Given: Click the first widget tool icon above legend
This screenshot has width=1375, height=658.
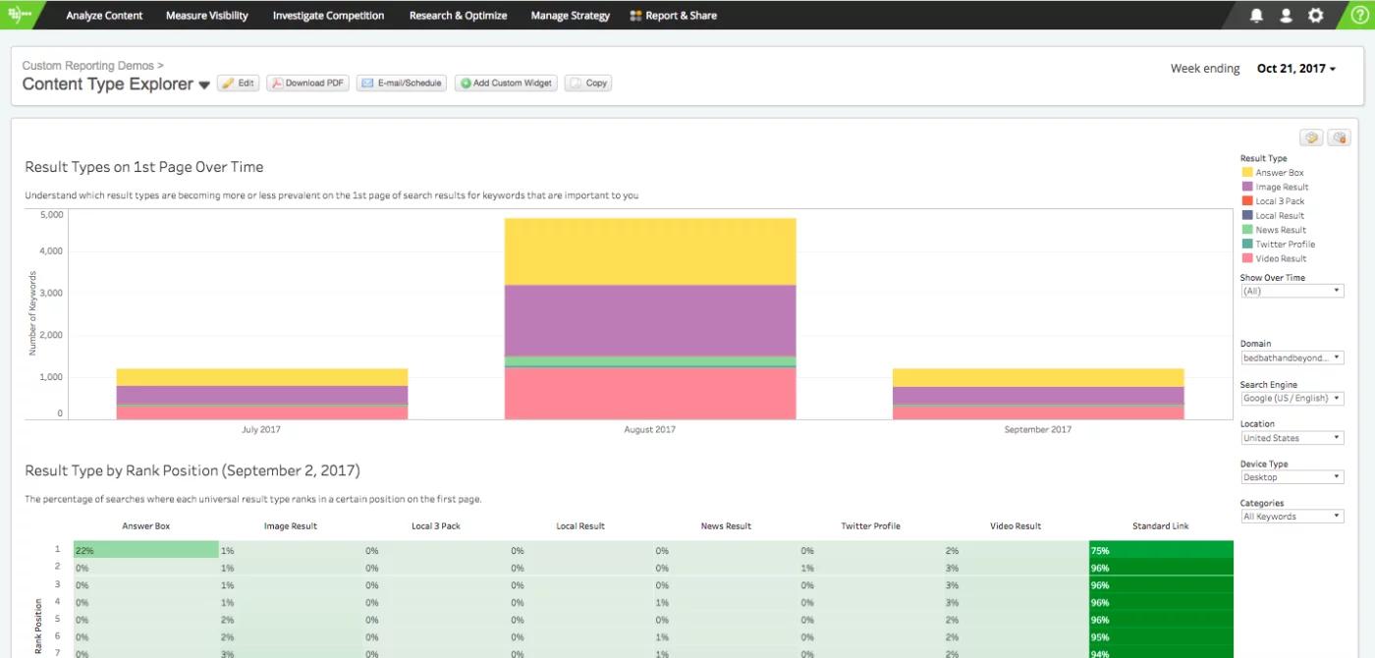Looking at the screenshot, I should click(1312, 137).
